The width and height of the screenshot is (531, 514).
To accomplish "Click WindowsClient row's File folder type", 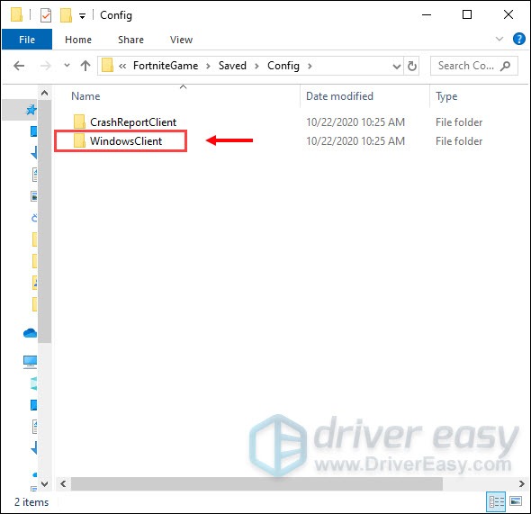I will 459,141.
